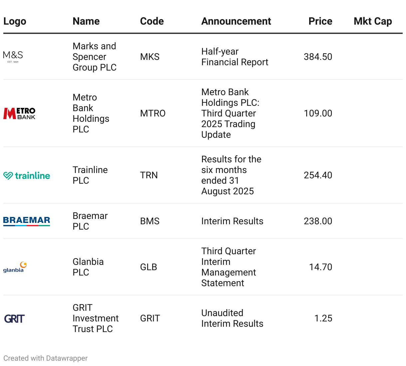This screenshot has height=366, width=406.
Task: Click the glanbia logo
Action: pyautogui.click(x=15, y=267)
